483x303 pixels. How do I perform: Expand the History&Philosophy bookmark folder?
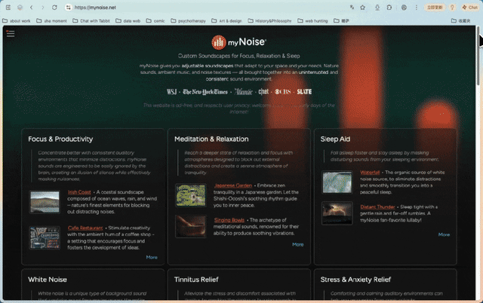pos(269,20)
